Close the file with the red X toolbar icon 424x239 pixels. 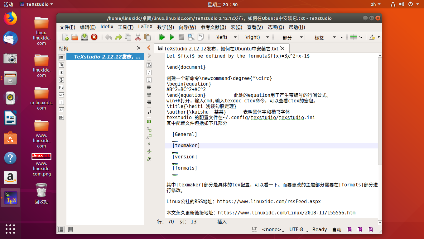[94, 37]
